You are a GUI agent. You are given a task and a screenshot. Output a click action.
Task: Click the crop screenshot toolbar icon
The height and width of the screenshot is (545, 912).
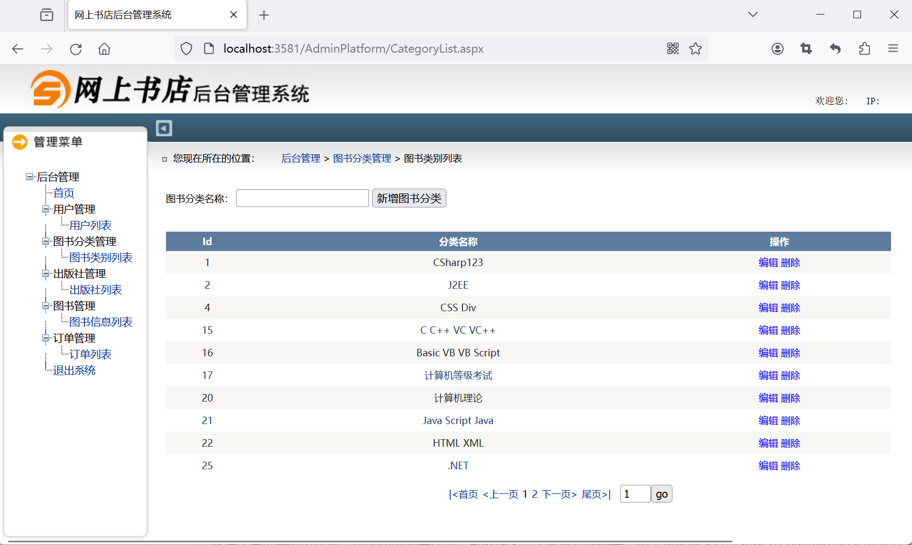coord(806,49)
